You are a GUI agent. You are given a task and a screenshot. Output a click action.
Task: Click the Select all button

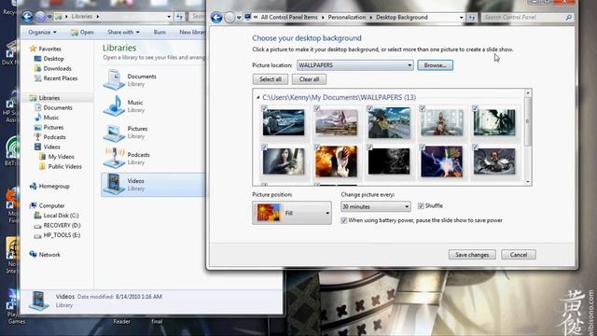[271, 79]
